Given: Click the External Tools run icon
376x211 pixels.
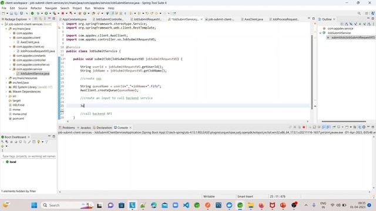Looking at the screenshot, I should tap(55, 13).
